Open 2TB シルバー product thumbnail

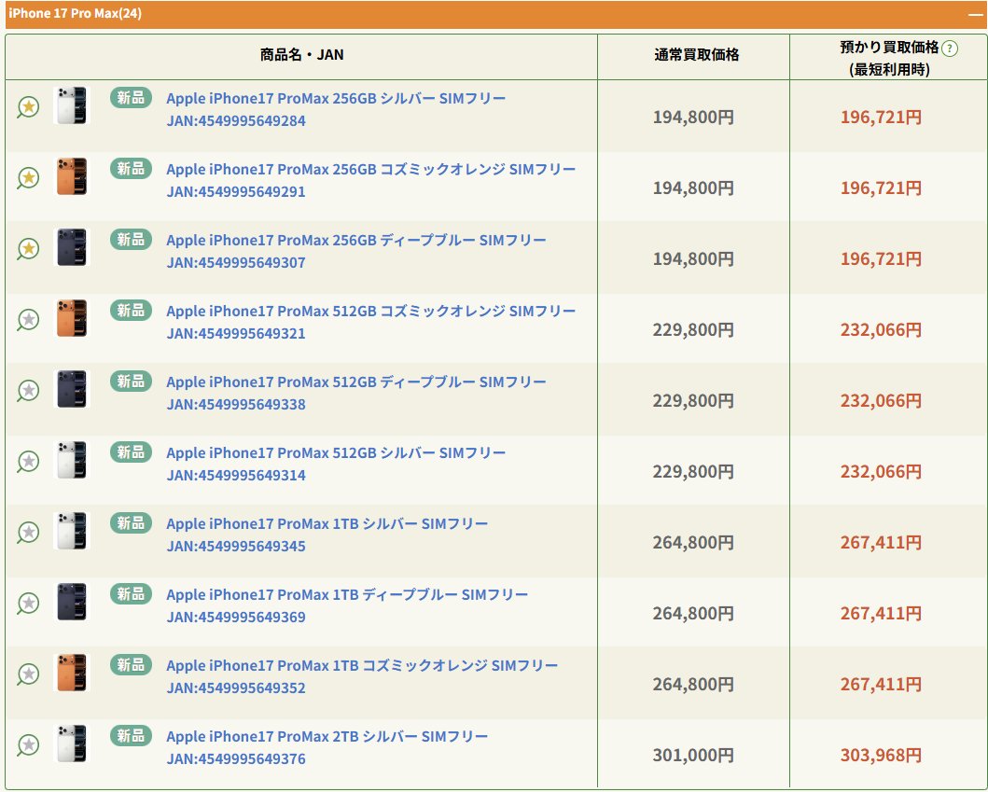pos(72,743)
